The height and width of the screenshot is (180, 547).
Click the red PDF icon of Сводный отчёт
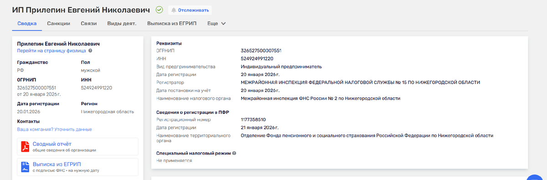pyautogui.click(x=25, y=147)
